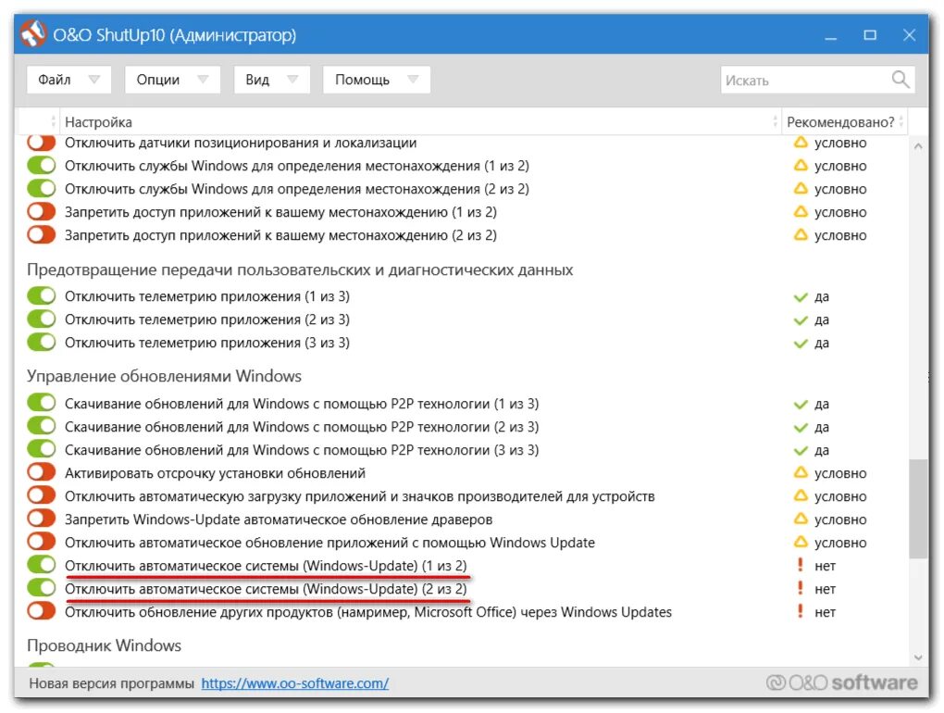Open the Вид dropdown menu
Image resolution: width=944 pixels, height=713 pixels.
tap(271, 80)
